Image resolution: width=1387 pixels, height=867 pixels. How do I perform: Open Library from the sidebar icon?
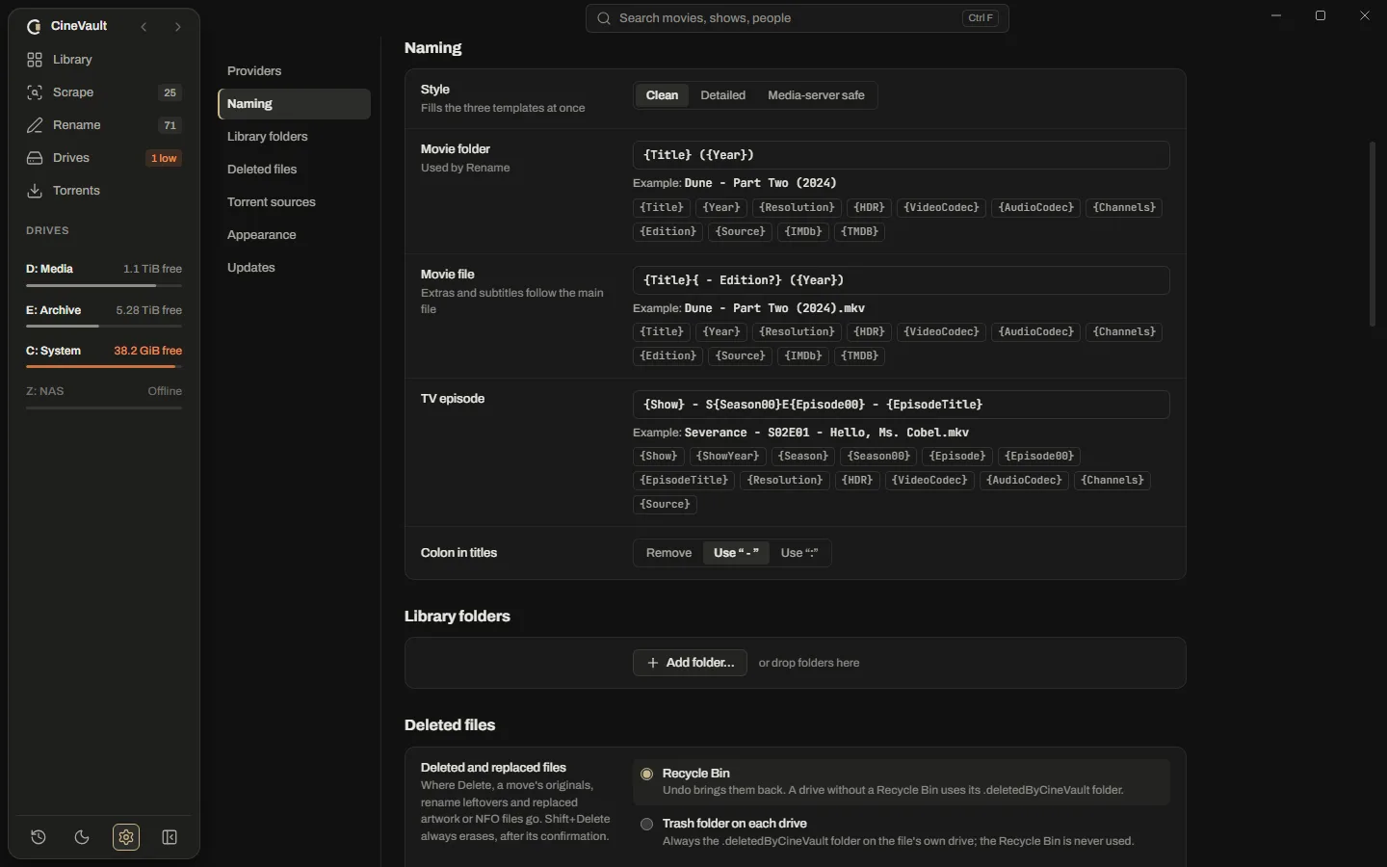[x=35, y=60]
